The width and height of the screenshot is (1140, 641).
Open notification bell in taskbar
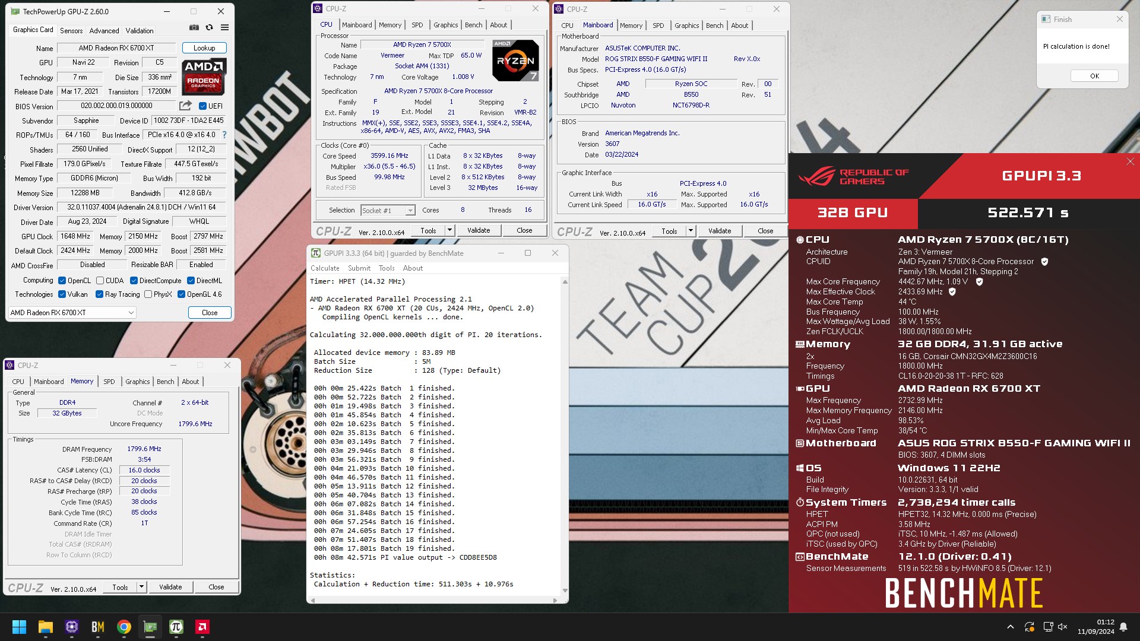click(1123, 627)
